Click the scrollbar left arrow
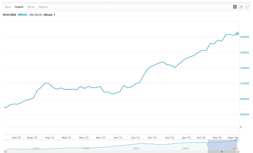The width and height of the screenshot is (253, 153). 5,152
